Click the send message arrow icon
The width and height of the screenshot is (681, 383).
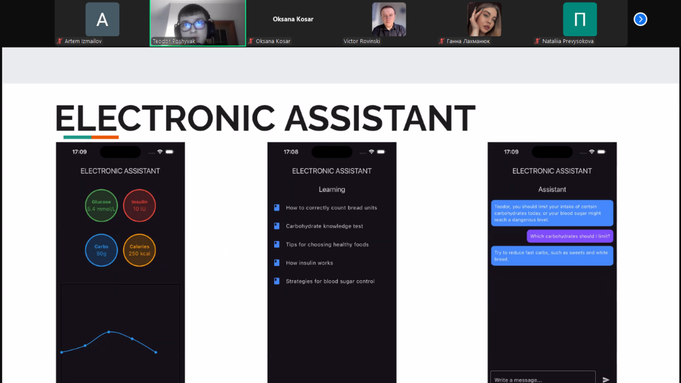pyautogui.click(x=606, y=379)
